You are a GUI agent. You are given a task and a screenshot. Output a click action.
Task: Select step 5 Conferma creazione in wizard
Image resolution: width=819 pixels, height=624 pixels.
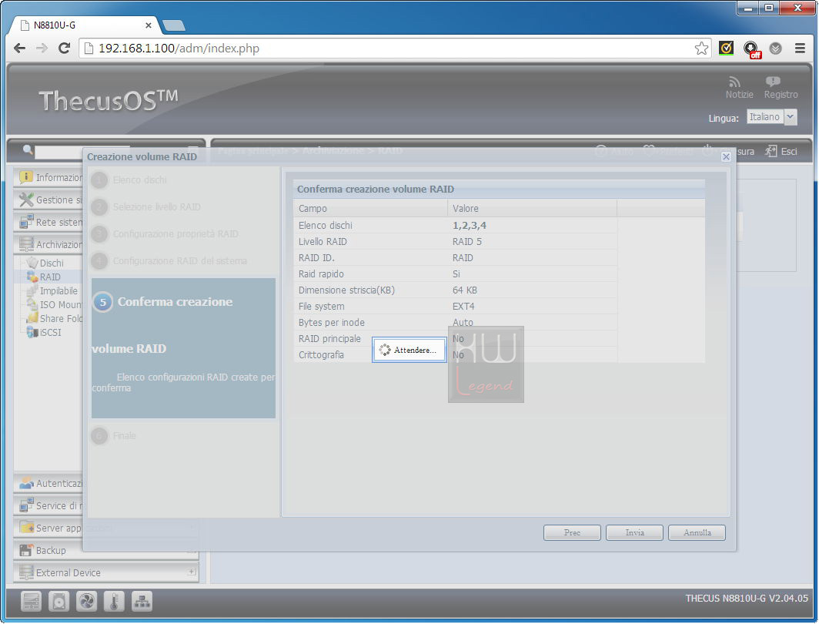[183, 348]
